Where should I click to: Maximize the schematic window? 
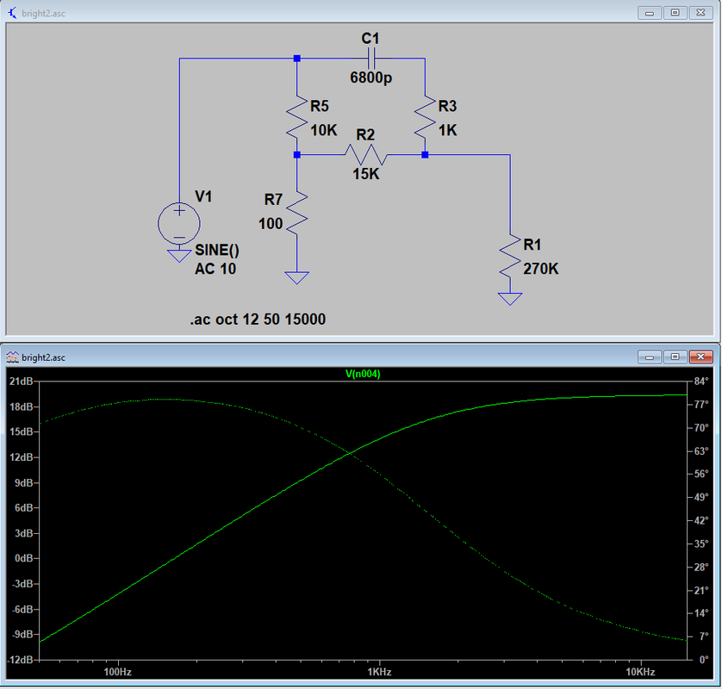click(675, 13)
